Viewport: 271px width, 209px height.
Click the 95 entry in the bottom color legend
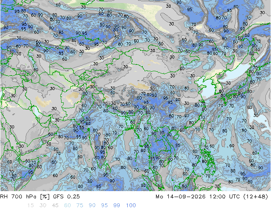[x=104, y=206]
